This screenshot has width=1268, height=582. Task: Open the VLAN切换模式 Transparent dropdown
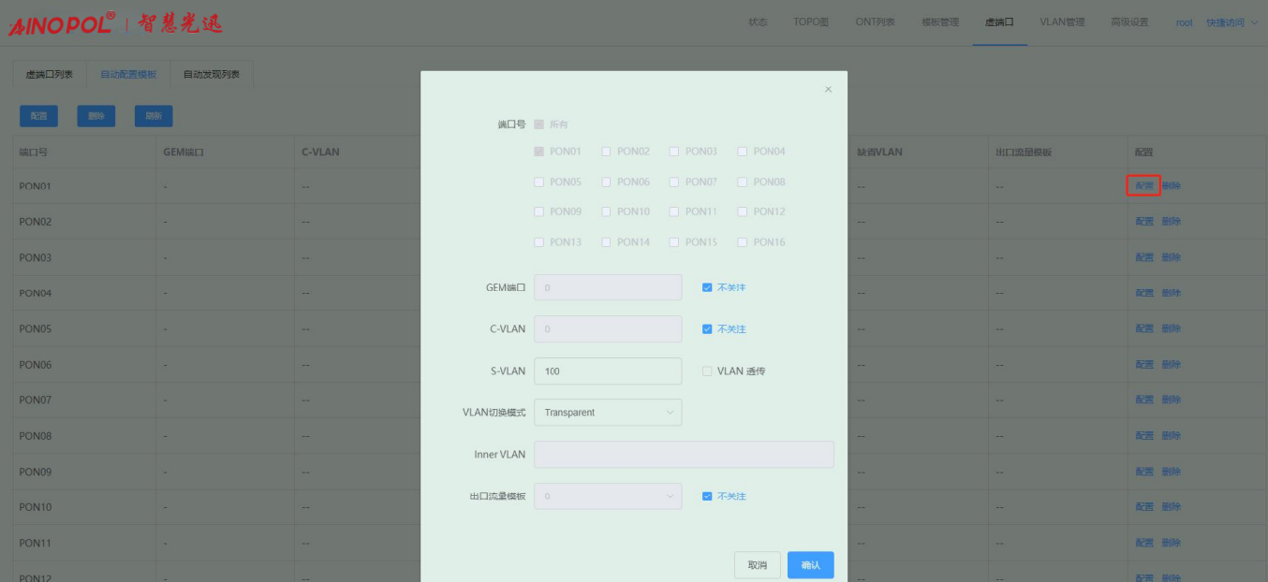pyautogui.click(x=607, y=413)
